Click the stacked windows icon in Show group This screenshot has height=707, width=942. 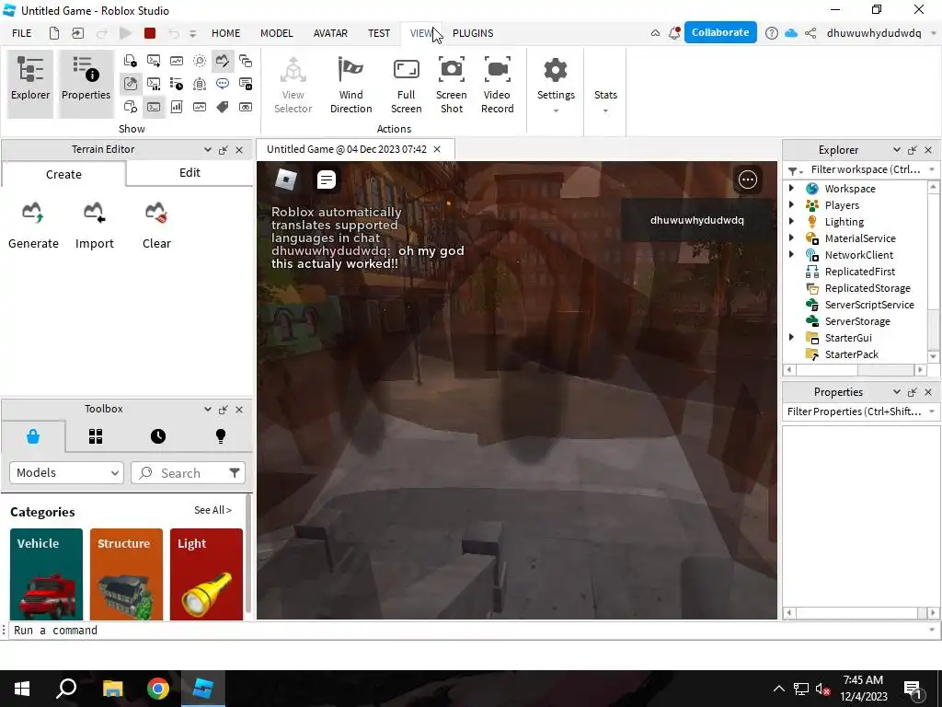click(x=245, y=61)
